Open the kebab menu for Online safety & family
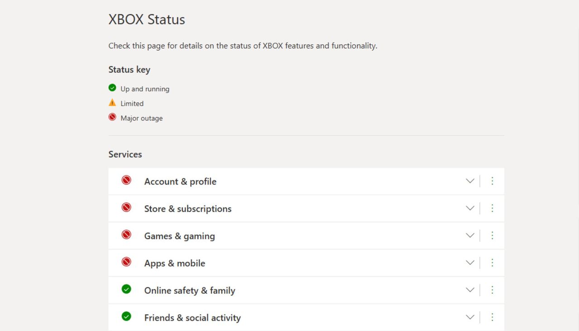 point(492,290)
